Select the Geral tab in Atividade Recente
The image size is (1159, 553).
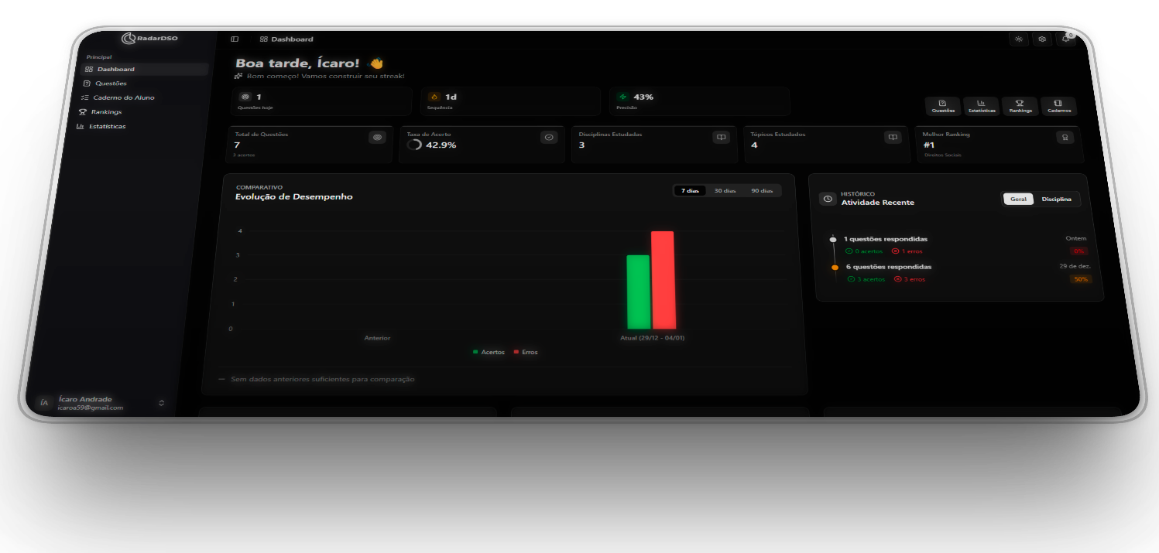click(1018, 200)
